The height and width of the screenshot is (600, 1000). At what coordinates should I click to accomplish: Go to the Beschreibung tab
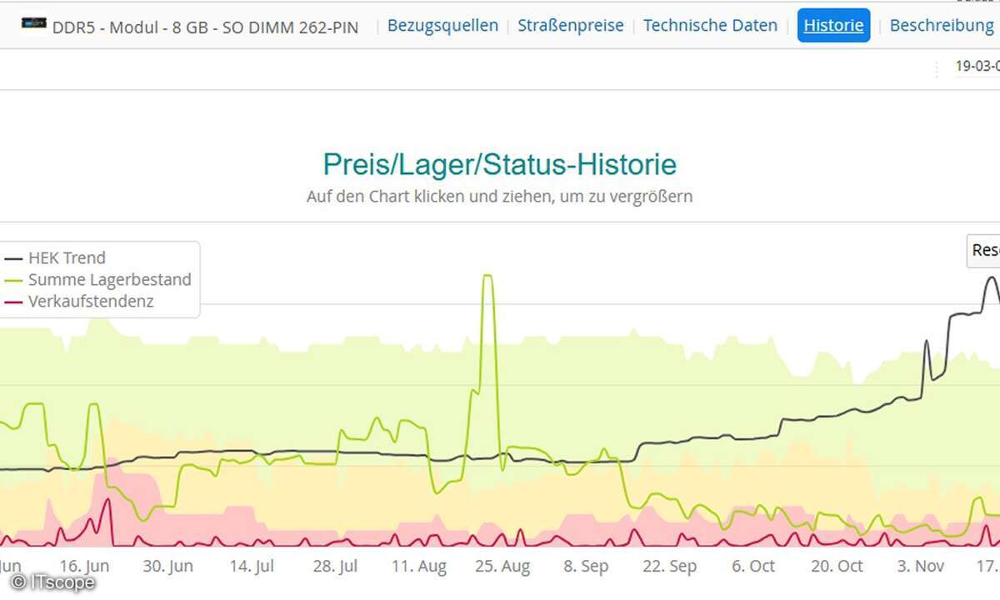point(942,26)
